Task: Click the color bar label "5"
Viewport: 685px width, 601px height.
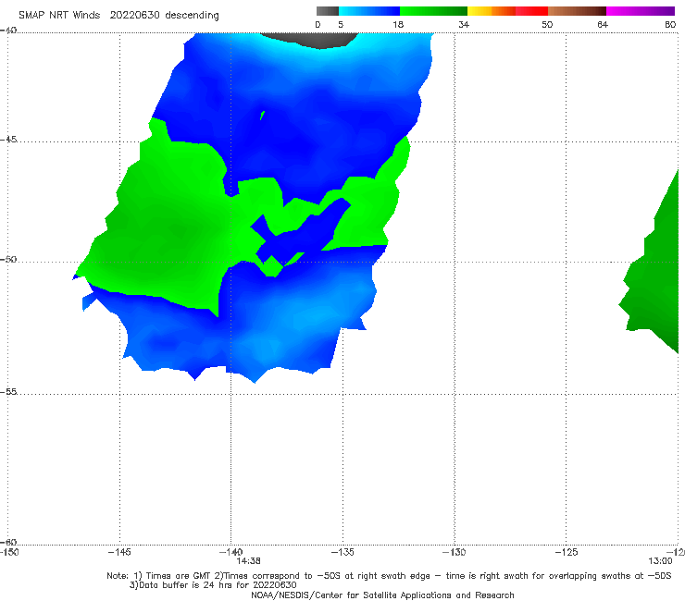Action: click(341, 25)
